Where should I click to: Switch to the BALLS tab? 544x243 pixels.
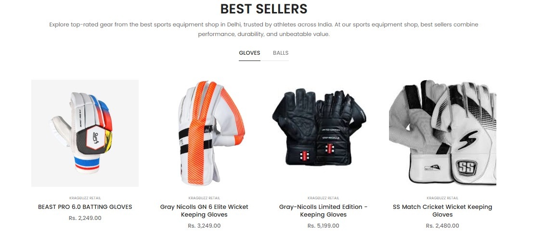281,53
